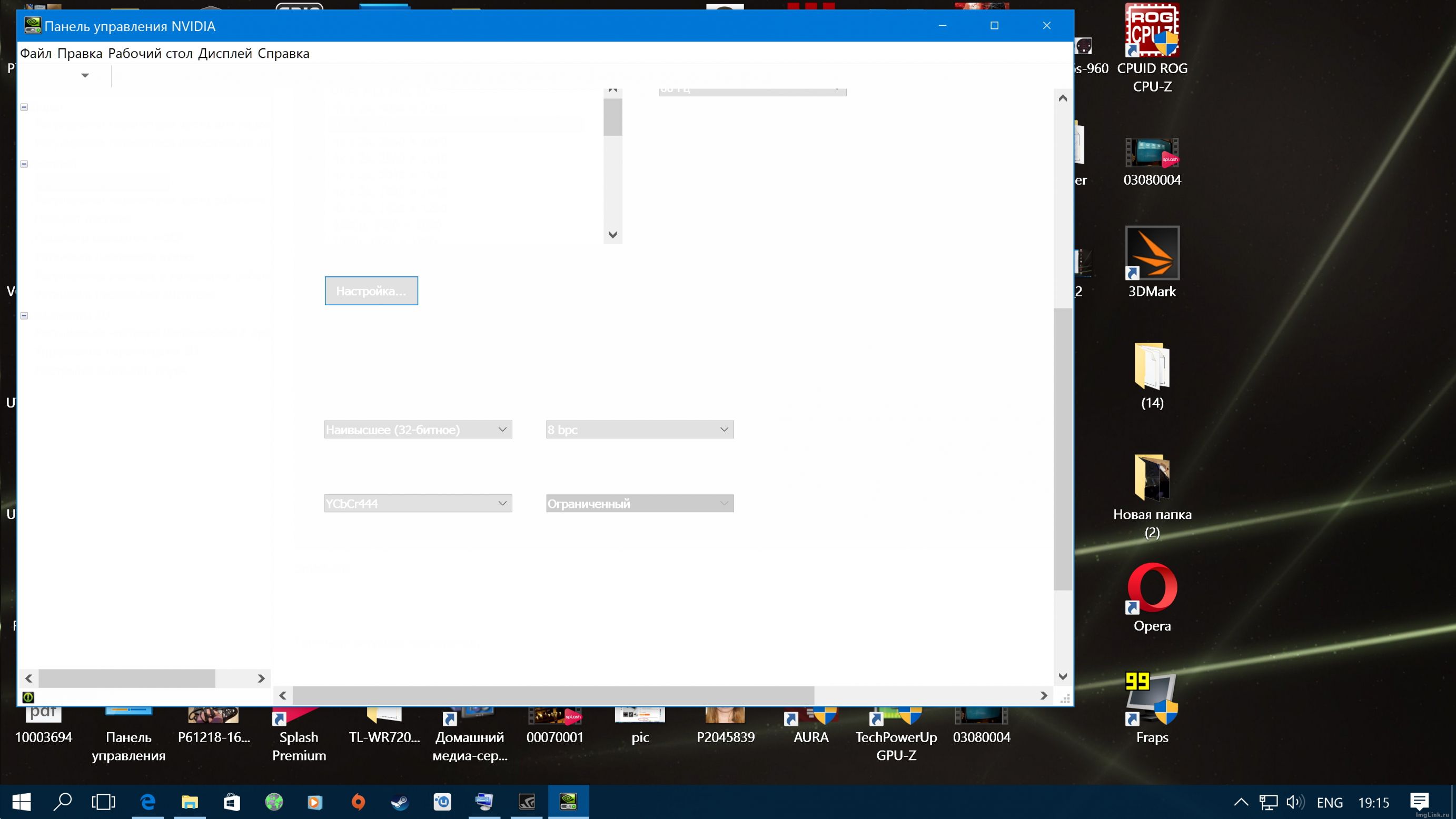Click the Uplay taskbar icon

pyautogui.click(x=442, y=802)
